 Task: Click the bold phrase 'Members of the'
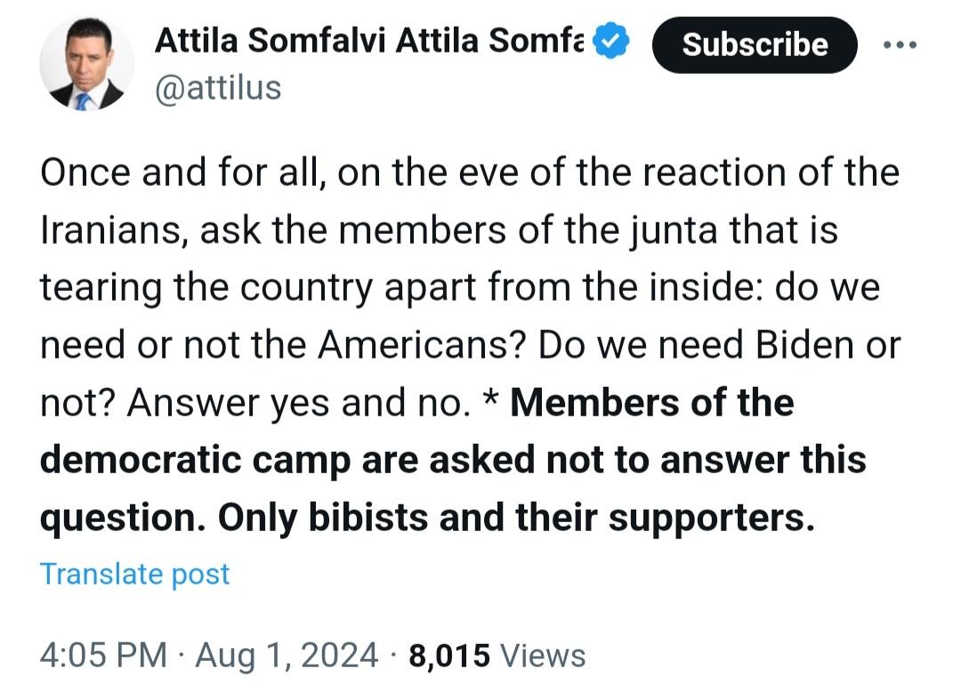click(x=652, y=403)
